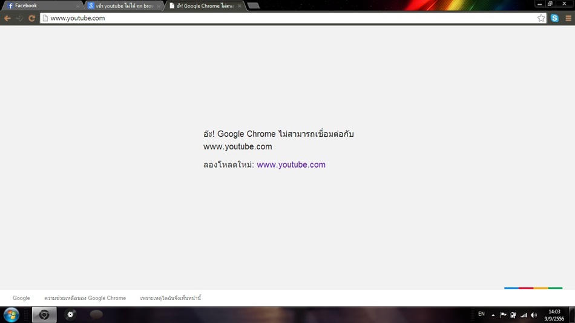
Task: Close the Chrome error tab
Action: coord(240,6)
